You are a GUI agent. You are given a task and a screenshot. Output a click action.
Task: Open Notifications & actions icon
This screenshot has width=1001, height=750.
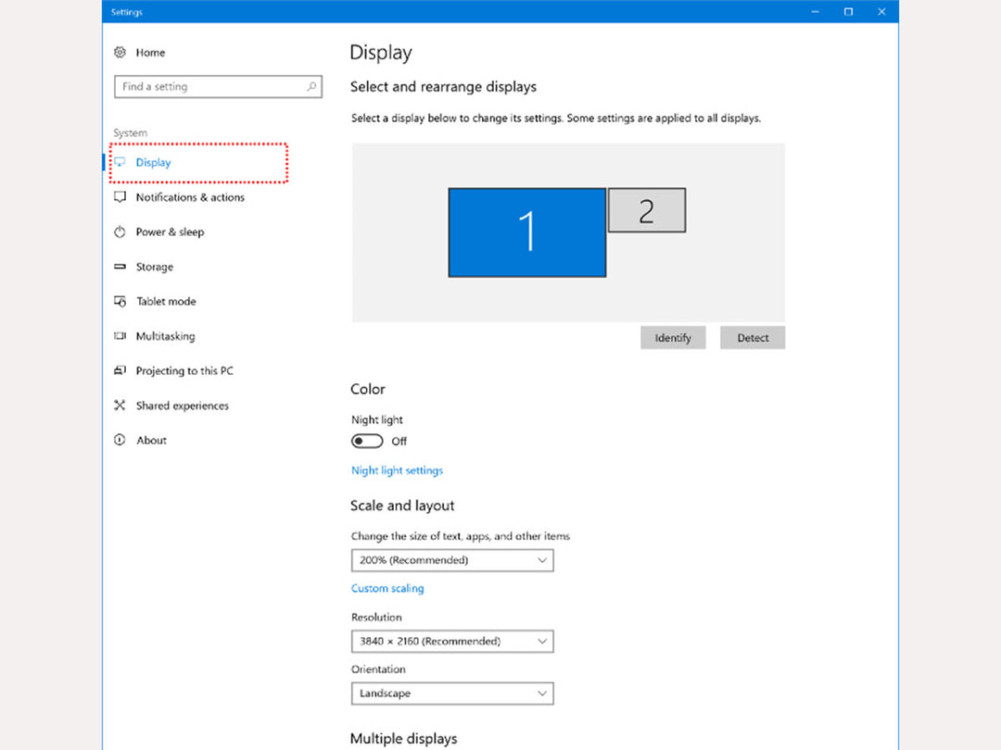coord(120,197)
